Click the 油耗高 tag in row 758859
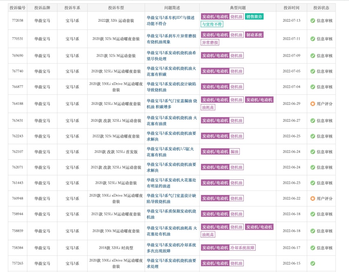Viewport: 349px width, 272px height. click(x=208, y=235)
